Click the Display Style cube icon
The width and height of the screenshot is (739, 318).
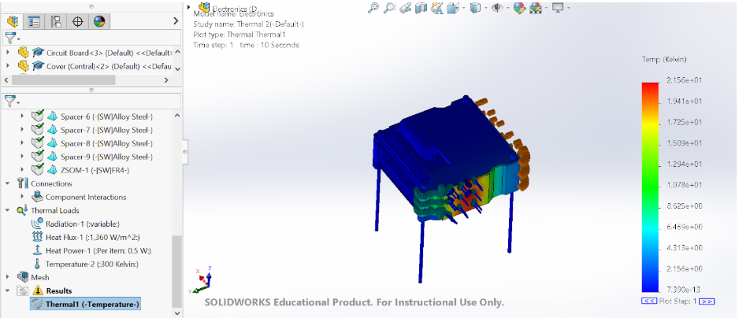coord(476,8)
